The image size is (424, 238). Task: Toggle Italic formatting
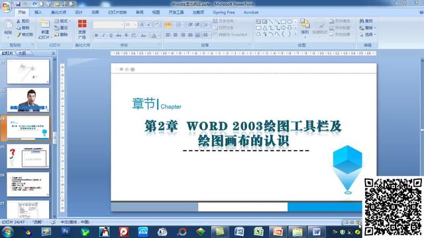(x=103, y=35)
